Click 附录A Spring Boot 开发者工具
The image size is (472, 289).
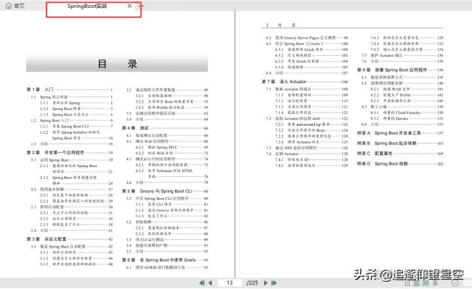[x=400, y=133]
